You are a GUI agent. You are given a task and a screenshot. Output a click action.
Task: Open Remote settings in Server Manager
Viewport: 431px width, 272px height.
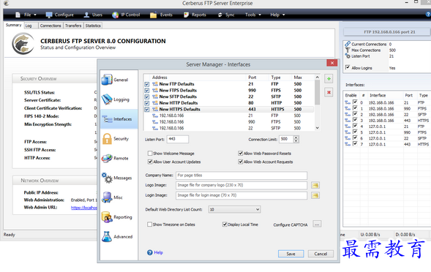pos(119,158)
